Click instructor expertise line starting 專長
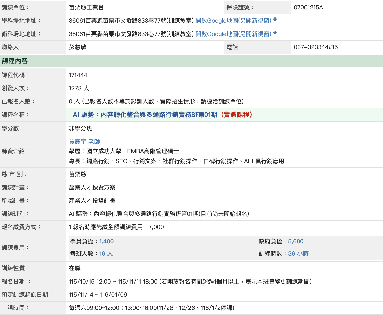 click(177, 161)
